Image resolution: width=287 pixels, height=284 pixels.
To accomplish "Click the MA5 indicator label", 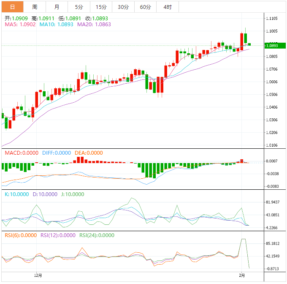I will tap(20, 25).
